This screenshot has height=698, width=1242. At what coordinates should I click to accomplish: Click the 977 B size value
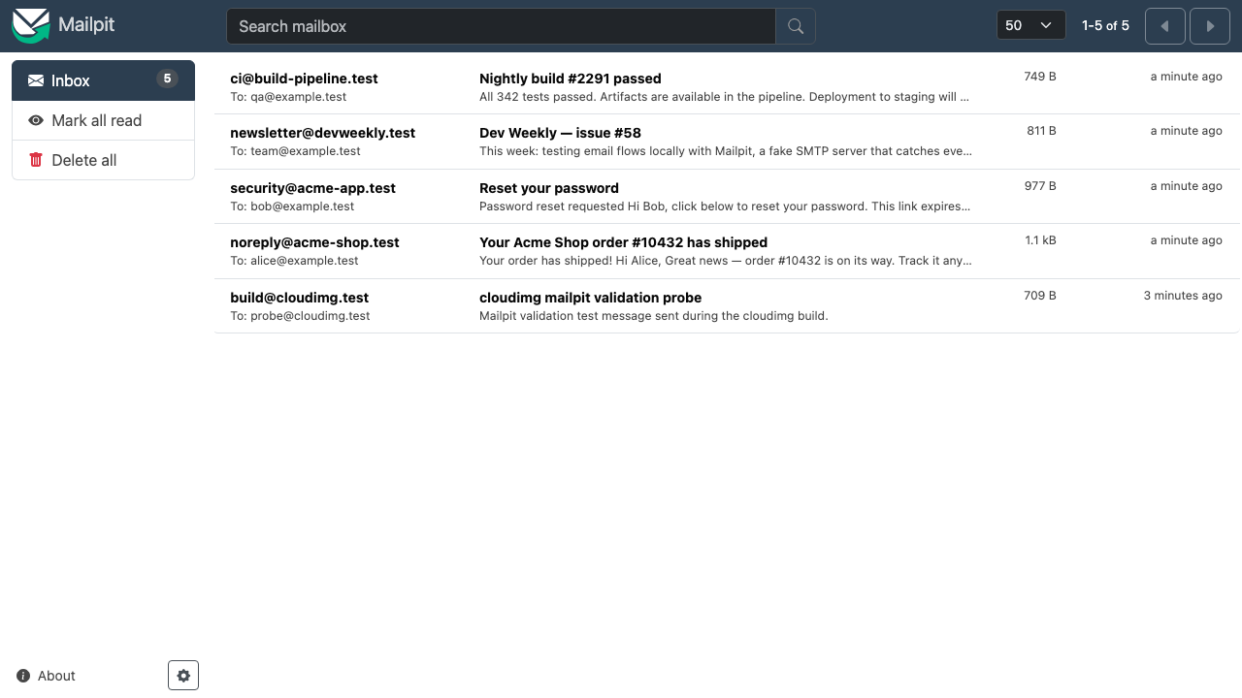click(x=1040, y=186)
